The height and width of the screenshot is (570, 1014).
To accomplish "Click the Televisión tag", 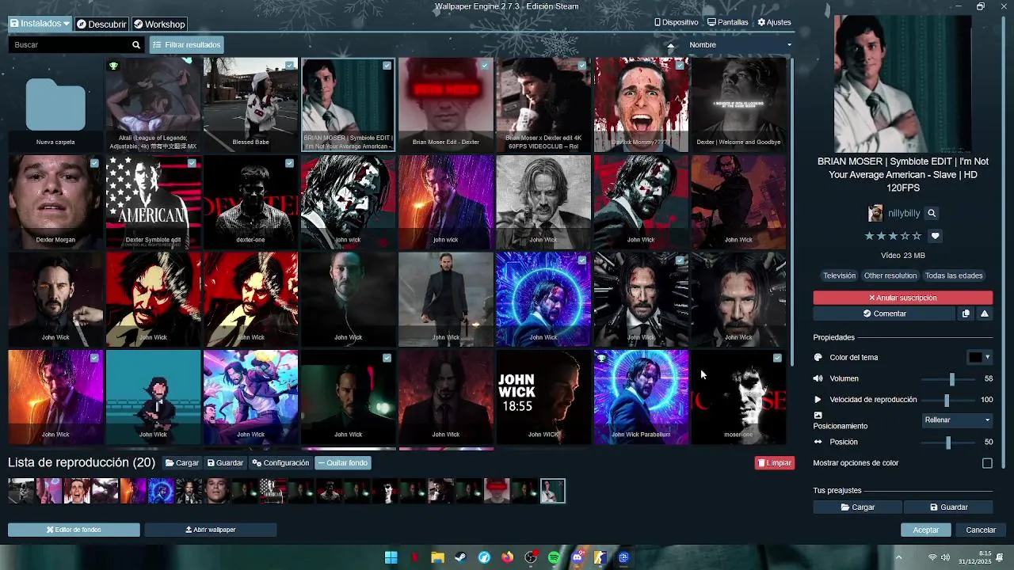I will [839, 275].
